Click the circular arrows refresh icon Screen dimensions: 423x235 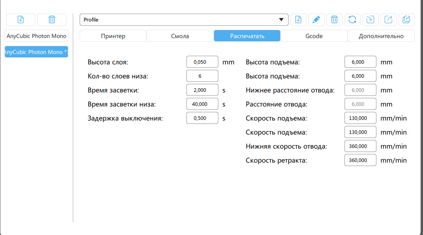click(353, 20)
